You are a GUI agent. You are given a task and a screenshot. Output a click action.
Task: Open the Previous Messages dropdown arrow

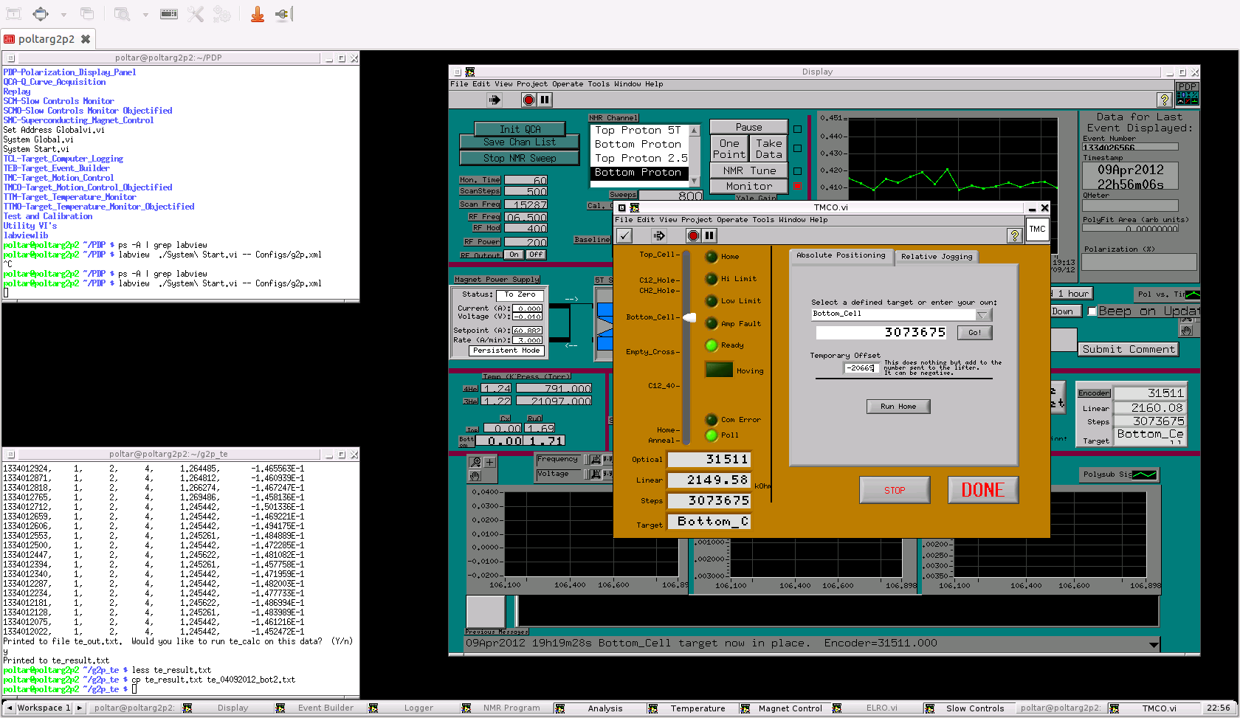click(1154, 644)
